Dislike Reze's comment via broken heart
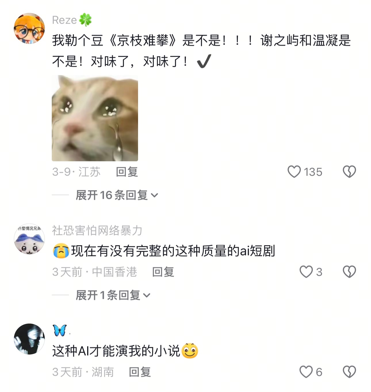Screen dimensions: 371x392 click(x=349, y=172)
